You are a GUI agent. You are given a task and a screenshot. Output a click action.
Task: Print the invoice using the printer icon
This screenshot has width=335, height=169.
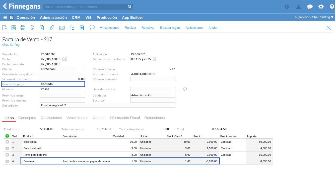pos(23,28)
